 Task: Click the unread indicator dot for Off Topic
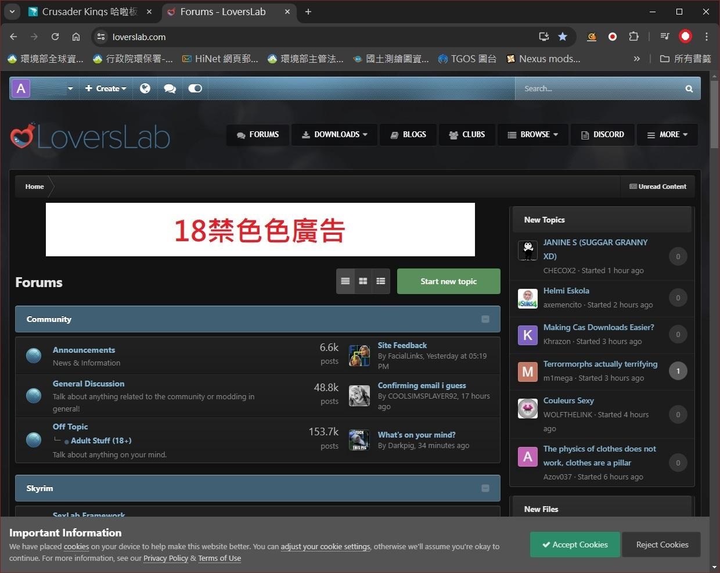[33, 440]
